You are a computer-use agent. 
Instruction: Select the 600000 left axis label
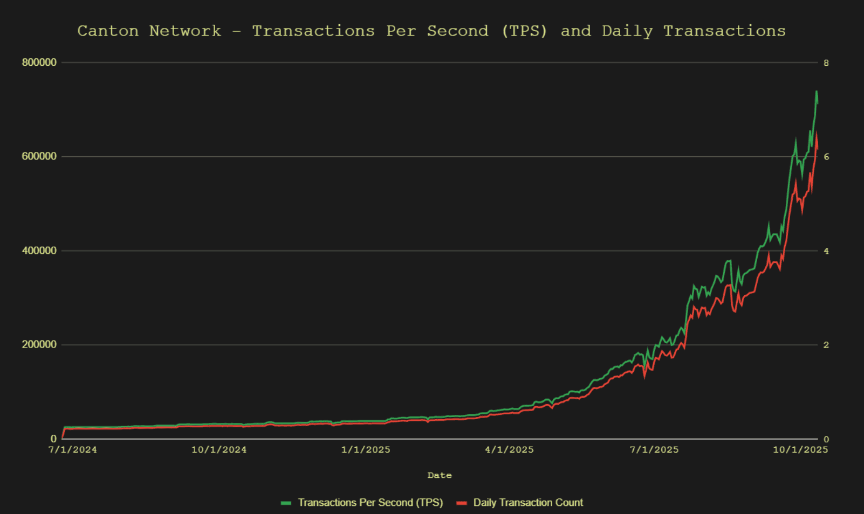pyautogui.click(x=39, y=156)
